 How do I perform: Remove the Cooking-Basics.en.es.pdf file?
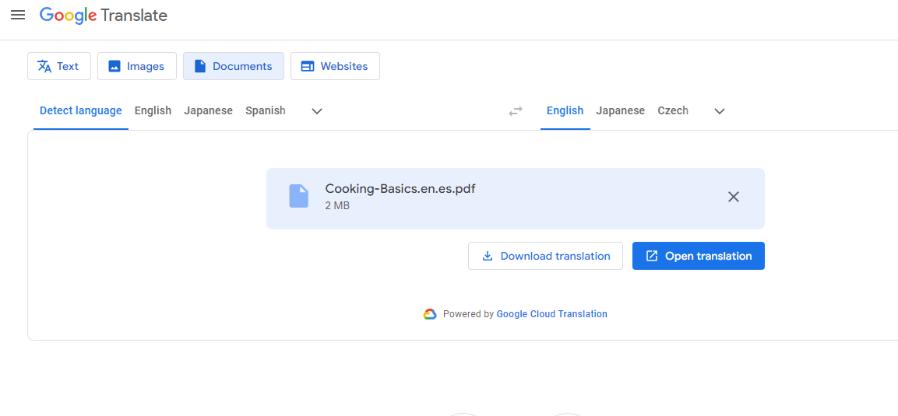point(733,197)
